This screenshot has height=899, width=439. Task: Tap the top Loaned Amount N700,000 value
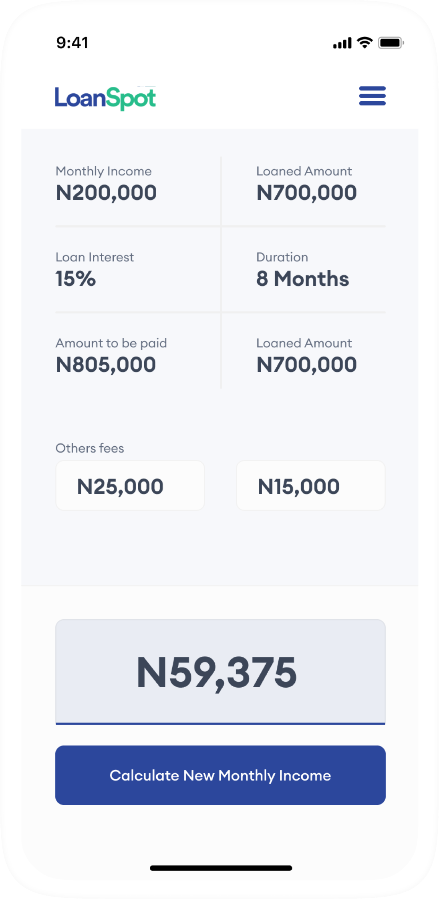(x=306, y=193)
